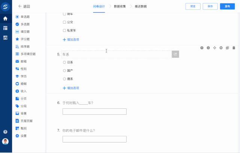Open 设置 settings in question panel
Viewport: 240px width, 153px height.
pyautogui.click(x=21, y=136)
